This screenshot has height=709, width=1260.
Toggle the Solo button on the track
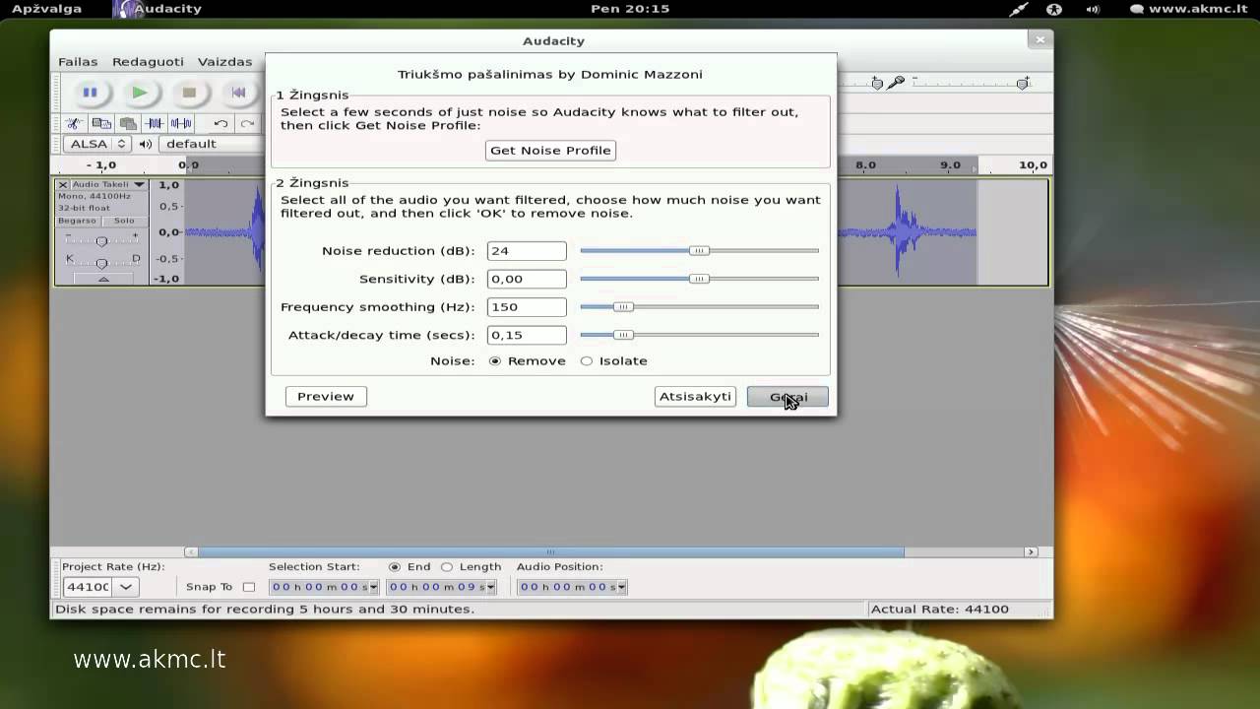click(x=124, y=221)
